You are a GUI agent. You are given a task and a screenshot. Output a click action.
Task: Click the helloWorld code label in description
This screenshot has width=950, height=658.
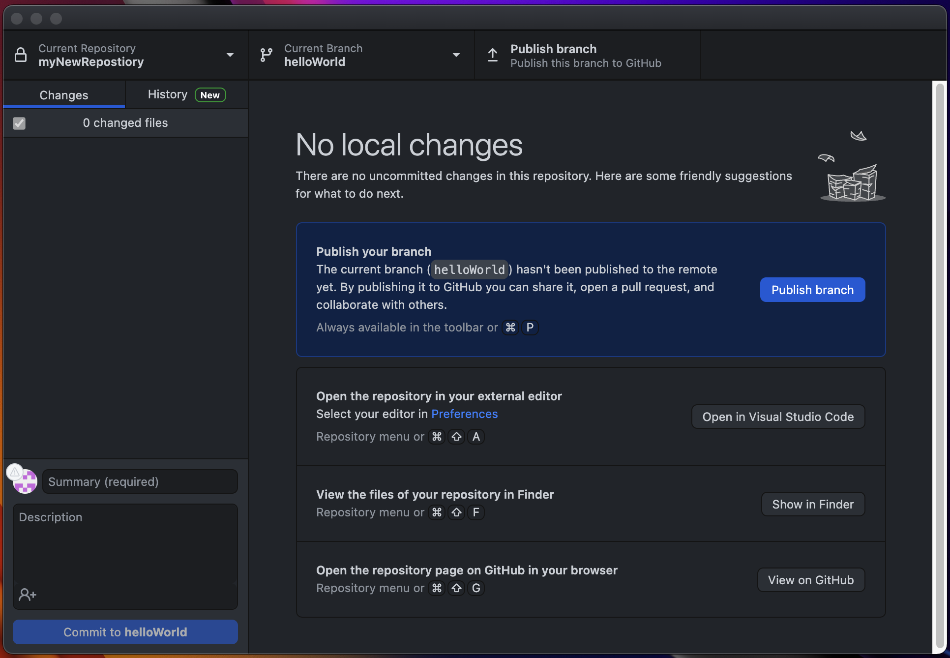(469, 269)
